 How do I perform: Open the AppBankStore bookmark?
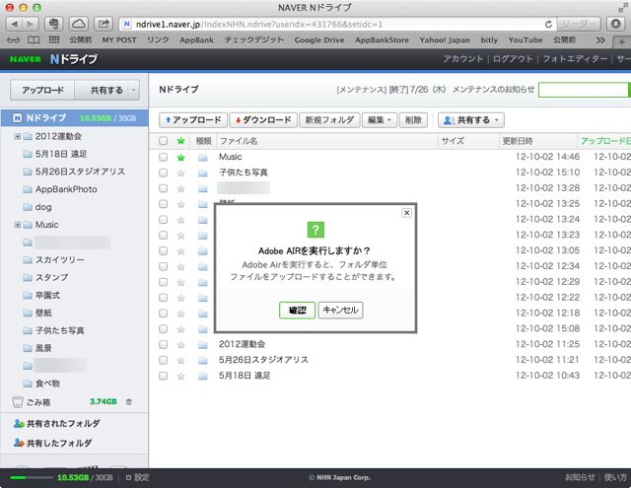(382, 40)
